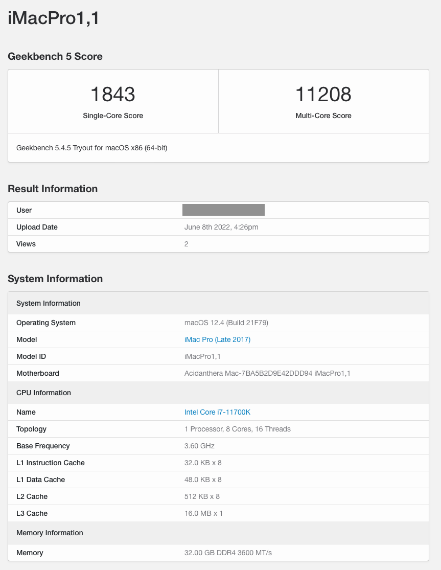441x570 pixels.
Task: Open the Intel Core i7-11700K link
Action: (x=217, y=412)
